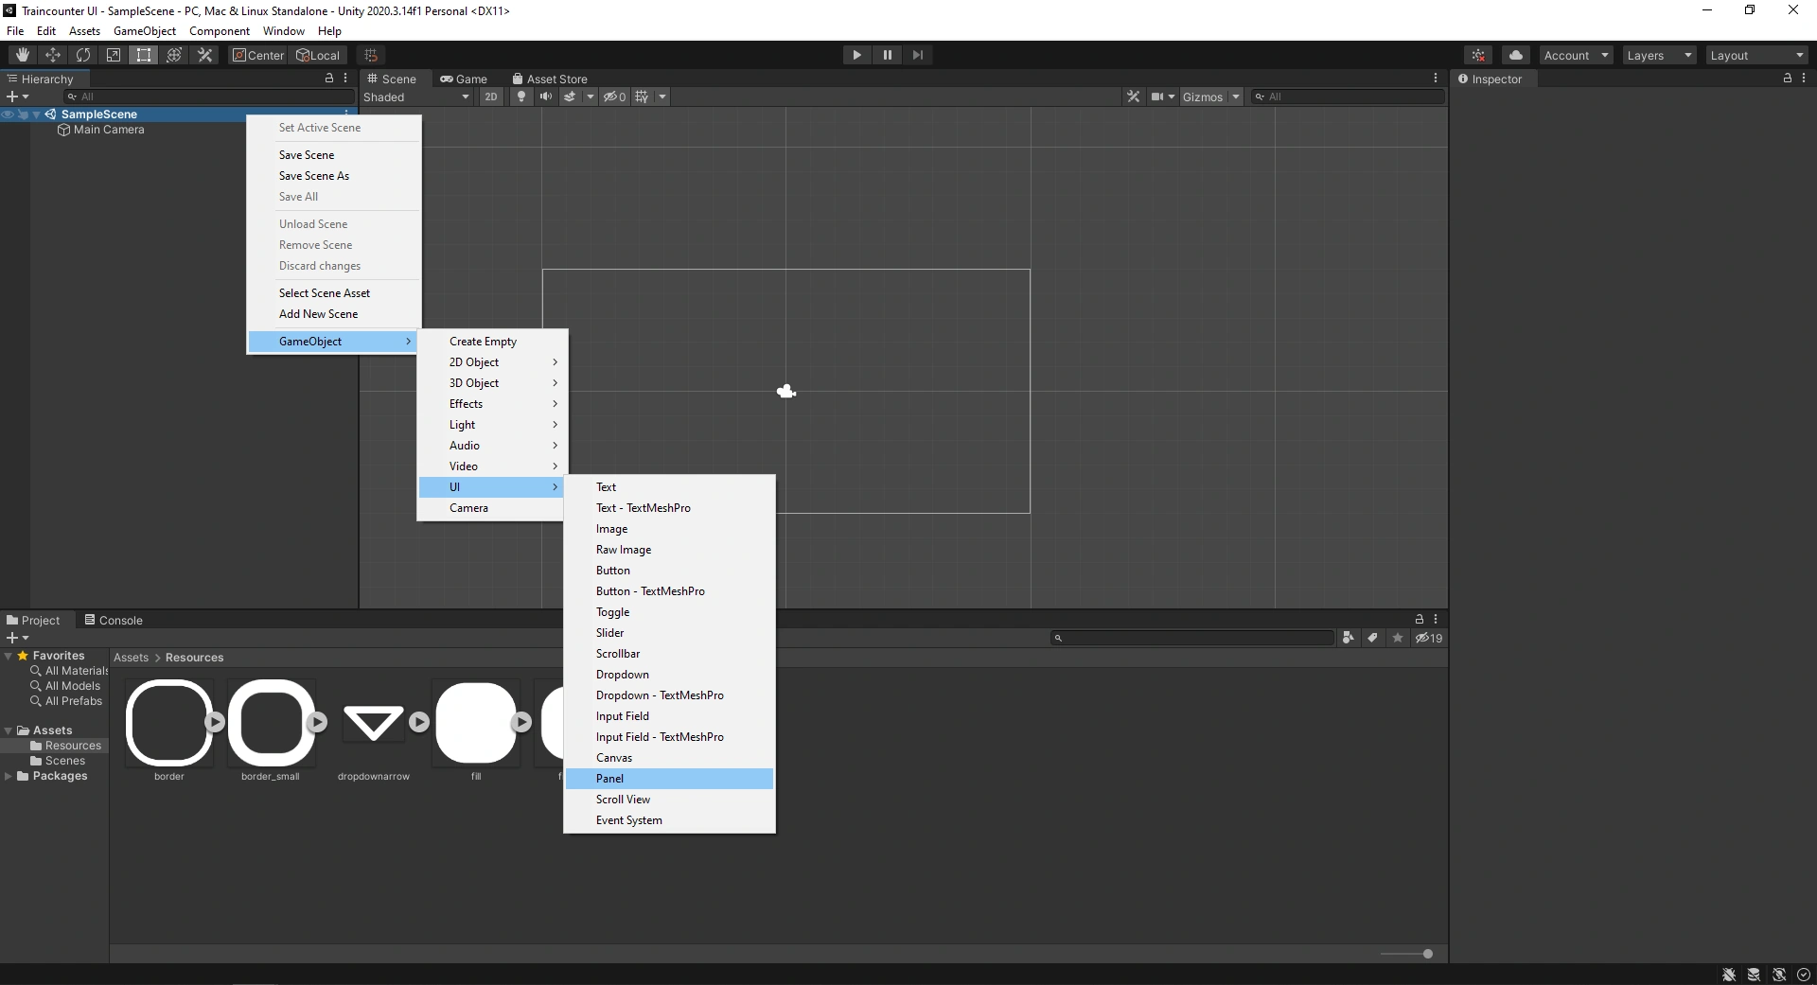Toggle scene audio speaker button
Image resolution: width=1817 pixels, height=985 pixels.
click(546, 97)
